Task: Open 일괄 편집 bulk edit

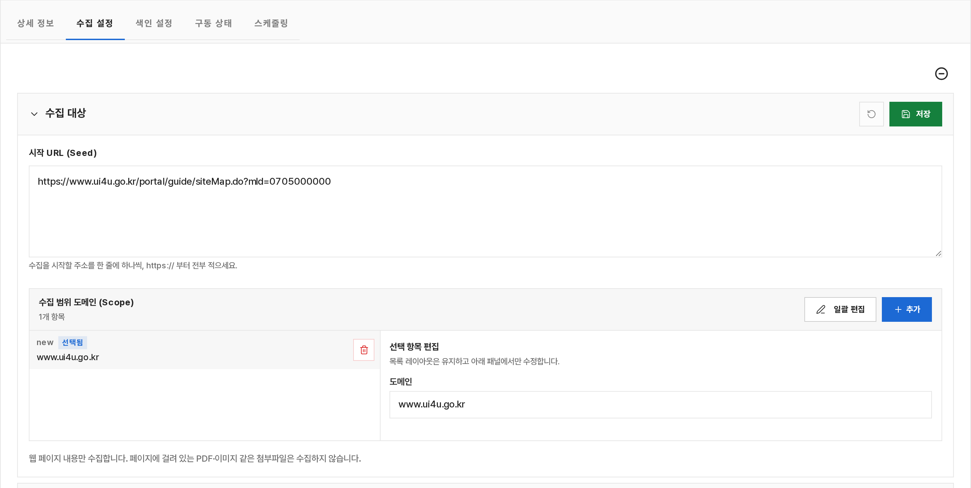Action: click(840, 309)
